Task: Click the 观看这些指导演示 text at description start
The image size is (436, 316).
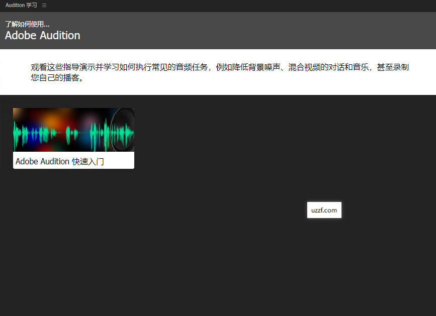Action: 63,67
